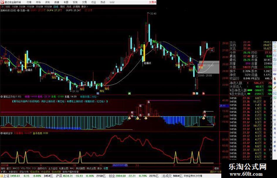The height and width of the screenshot is (178, 277).
Task: Collapse the 扩展∧ panel toggle
Action: (x=4, y=172)
